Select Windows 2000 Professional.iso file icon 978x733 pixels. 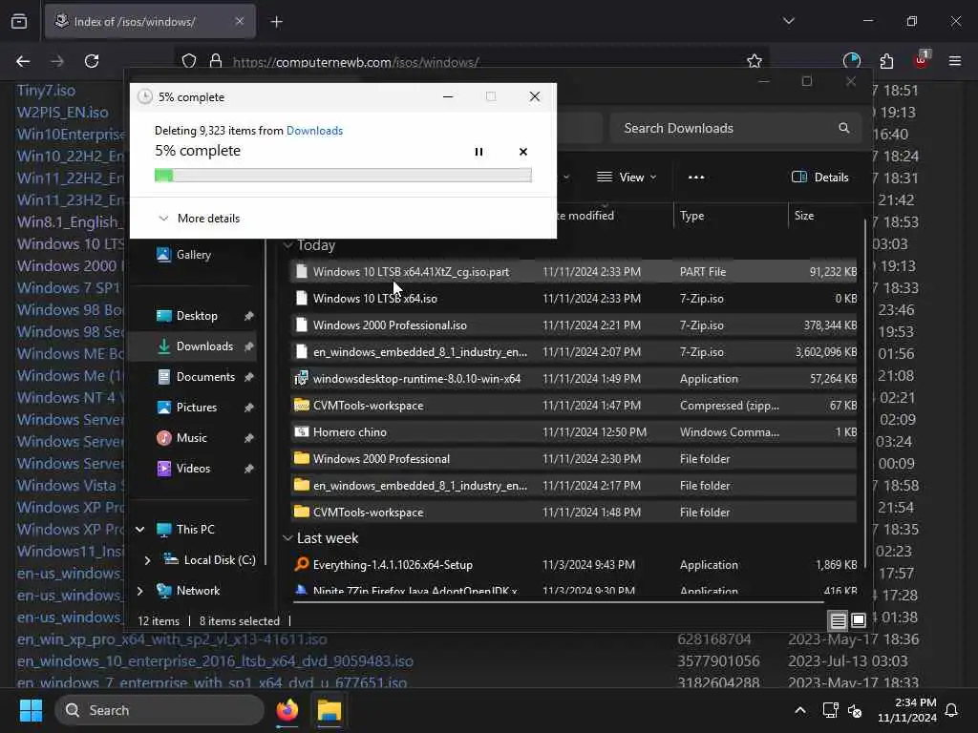pos(301,325)
